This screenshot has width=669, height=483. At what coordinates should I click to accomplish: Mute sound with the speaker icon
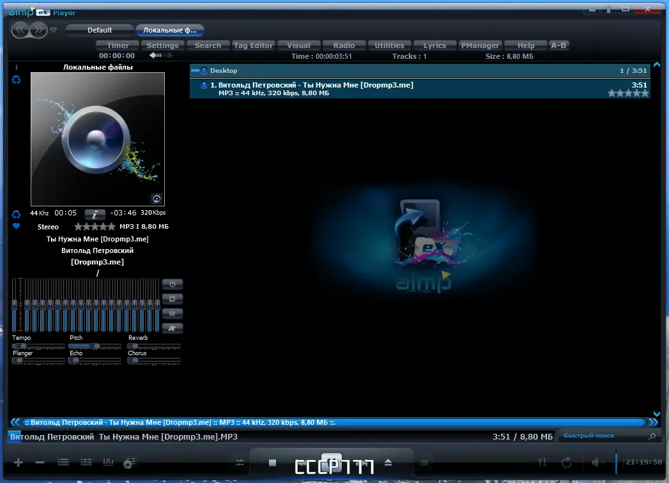coord(598,463)
